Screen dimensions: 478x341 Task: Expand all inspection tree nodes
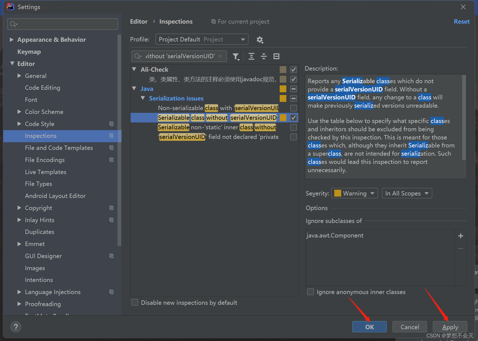point(251,56)
